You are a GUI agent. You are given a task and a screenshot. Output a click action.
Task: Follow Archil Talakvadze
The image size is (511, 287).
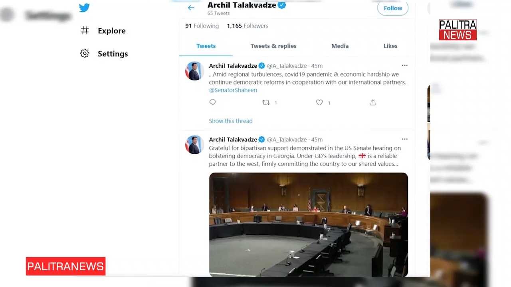393,8
